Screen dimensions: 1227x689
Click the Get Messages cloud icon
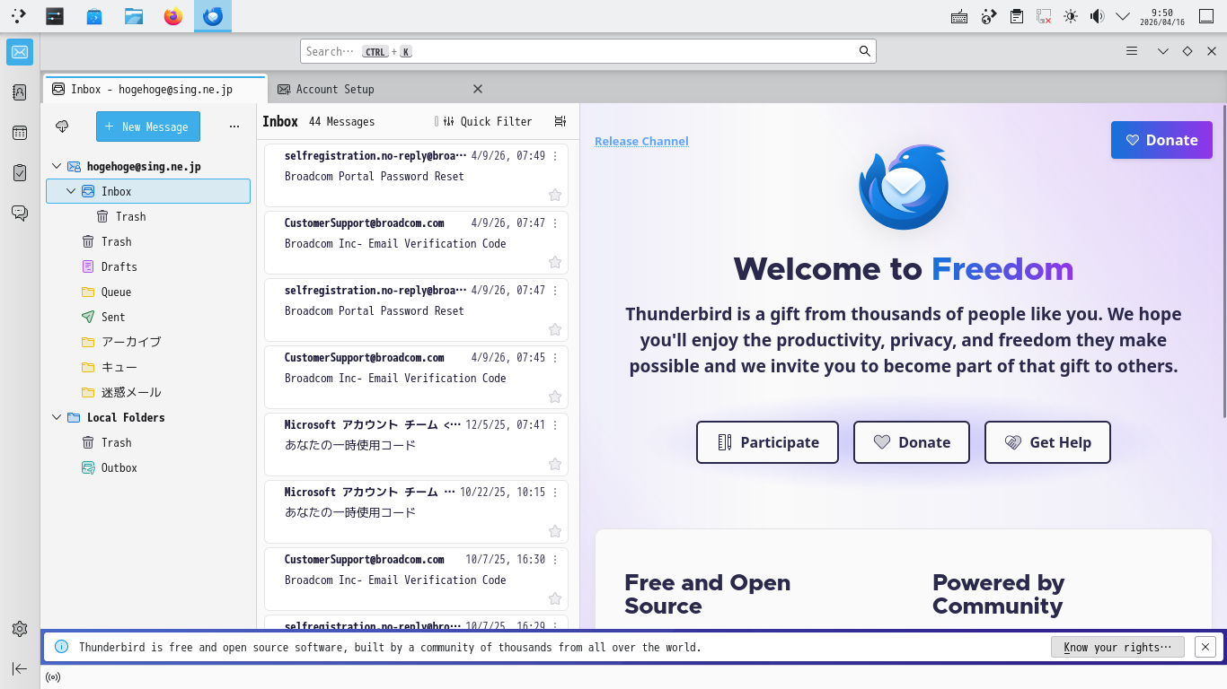click(x=62, y=126)
